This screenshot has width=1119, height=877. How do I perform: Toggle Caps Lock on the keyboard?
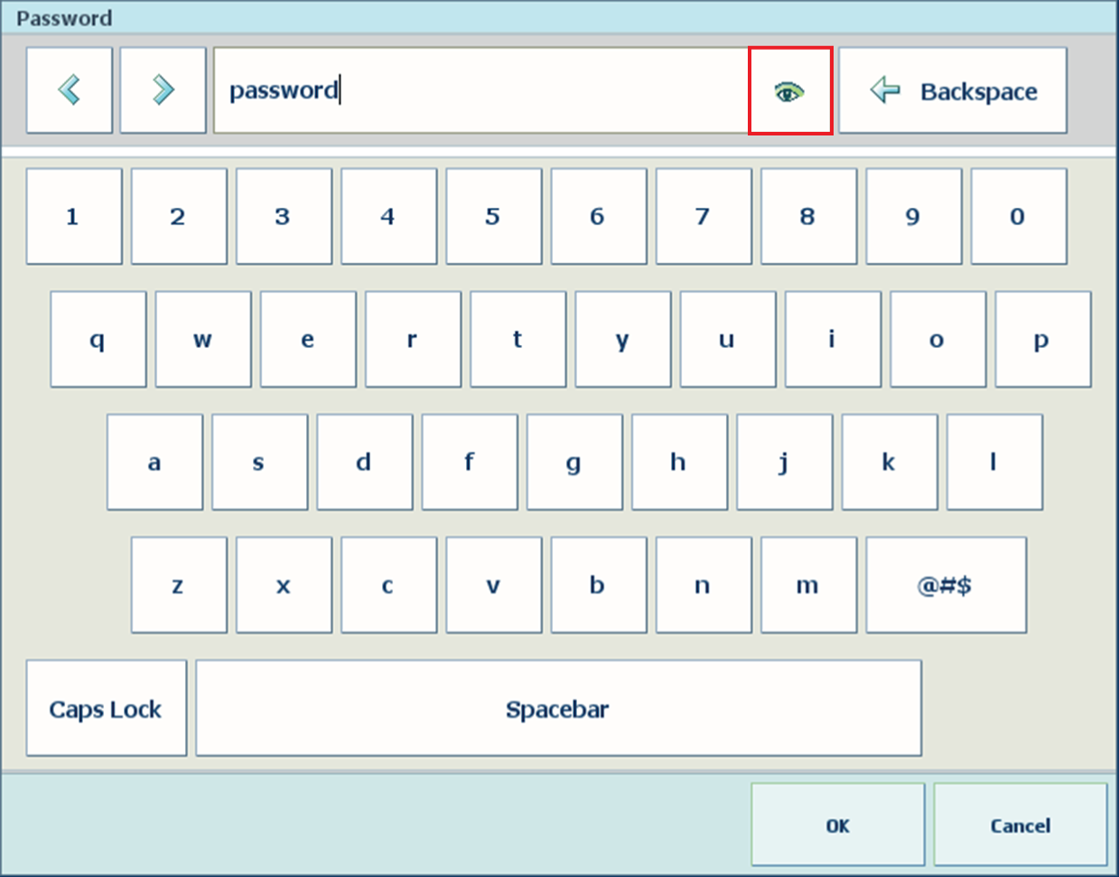pyautogui.click(x=106, y=709)
